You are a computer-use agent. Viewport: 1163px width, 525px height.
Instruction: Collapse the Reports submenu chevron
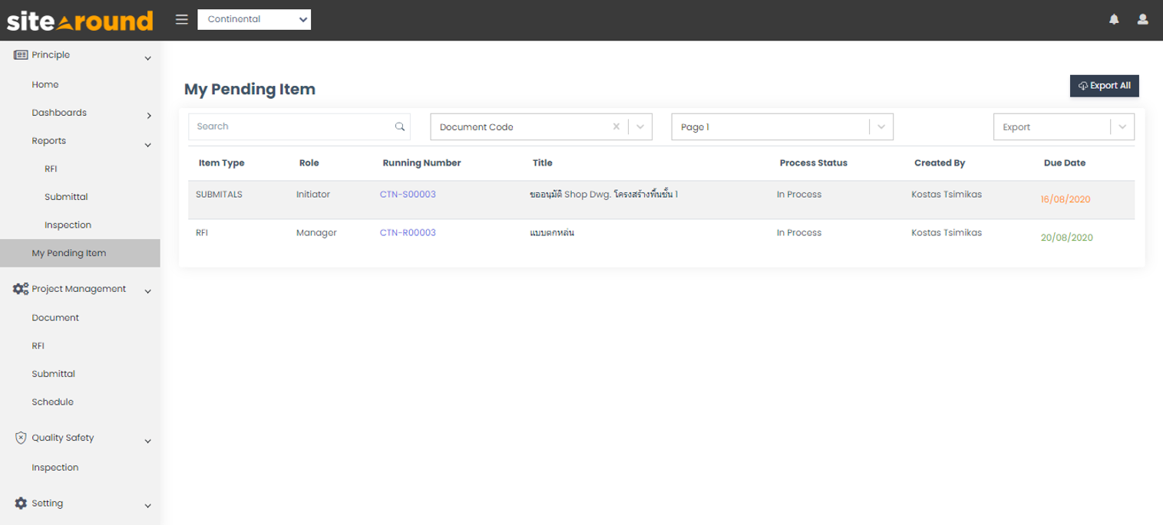coord(148,144)
